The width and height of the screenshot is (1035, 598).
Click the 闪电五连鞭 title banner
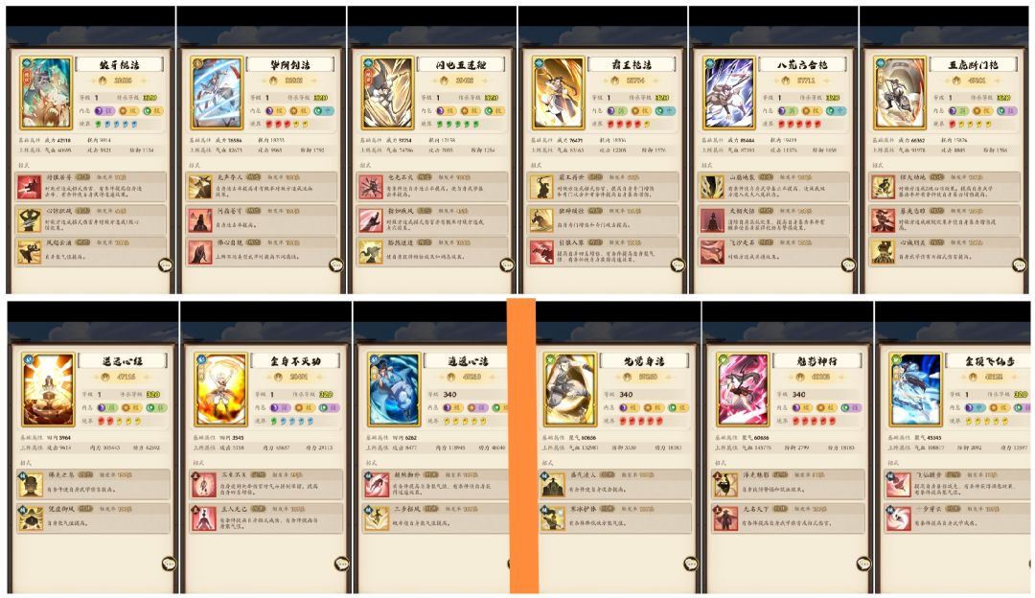pos(460,64)
